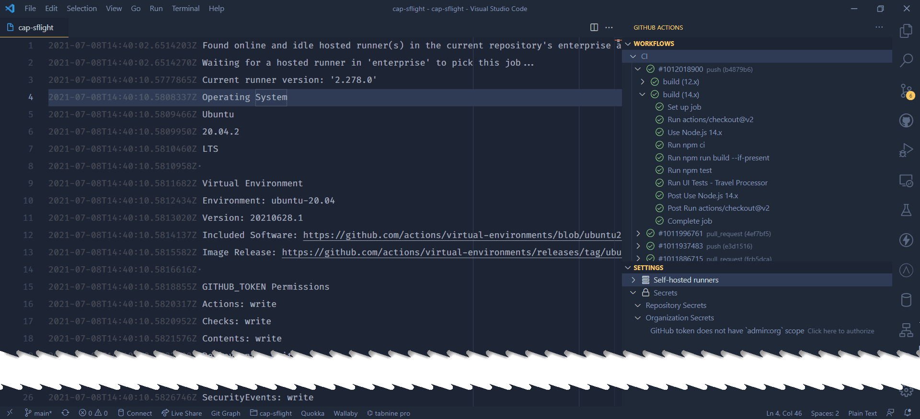920x419 pixels.
Task: Open GitHub Actions panel ellipsis menu
Action: [x=879, y=27]
